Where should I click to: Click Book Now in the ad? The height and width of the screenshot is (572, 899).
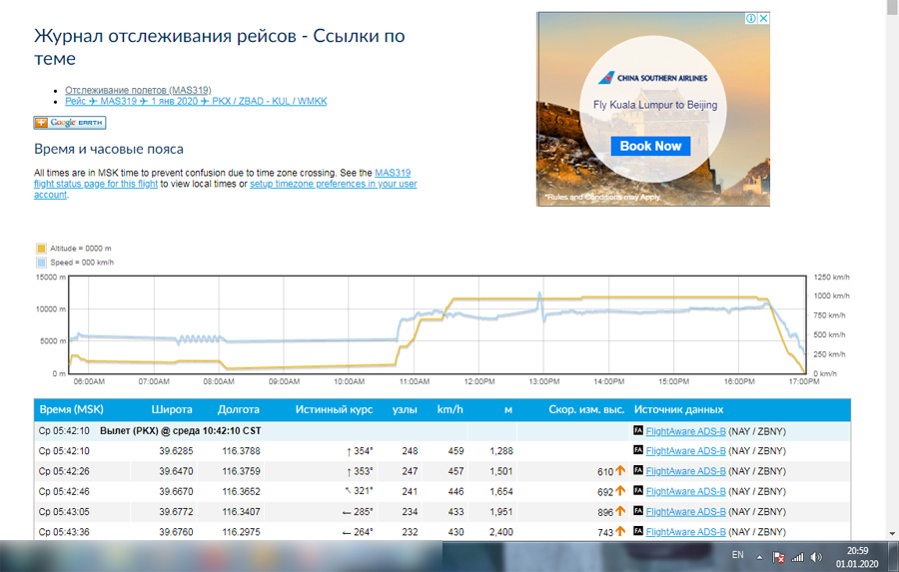650,146
